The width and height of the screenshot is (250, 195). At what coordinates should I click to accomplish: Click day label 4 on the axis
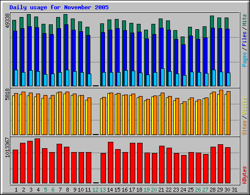click(x=38, y=190)
